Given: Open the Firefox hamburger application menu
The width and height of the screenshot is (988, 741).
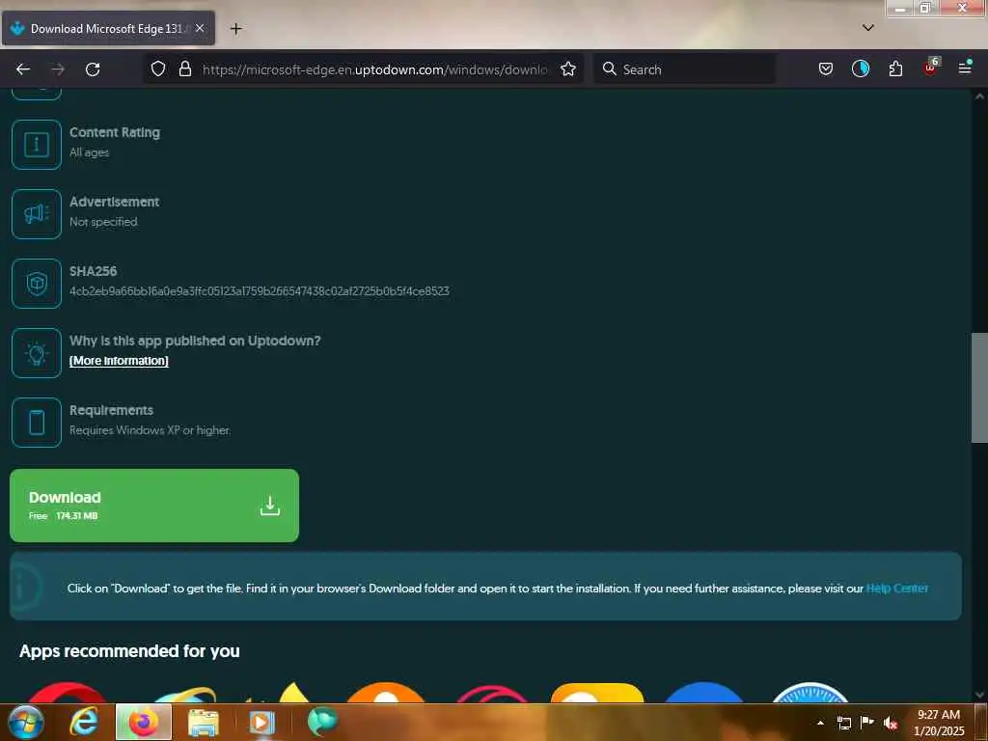Looking at the screenshot, I should tap(965, 68).
